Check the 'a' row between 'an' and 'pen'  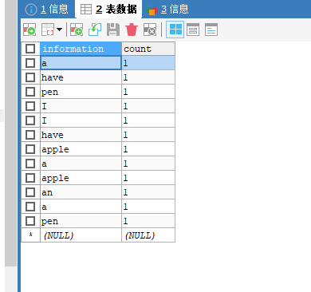[x=30, y=207]
